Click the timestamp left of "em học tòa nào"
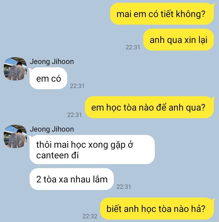219x222 pixels. point(75,115)
